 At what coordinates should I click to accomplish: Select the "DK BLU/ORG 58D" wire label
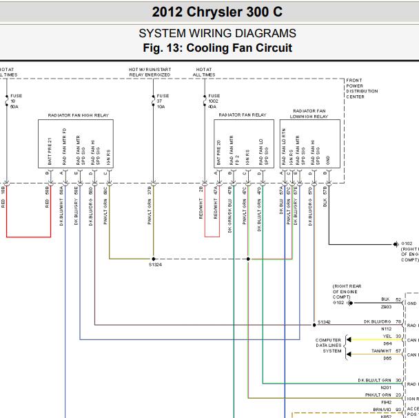tap(91, 206)
